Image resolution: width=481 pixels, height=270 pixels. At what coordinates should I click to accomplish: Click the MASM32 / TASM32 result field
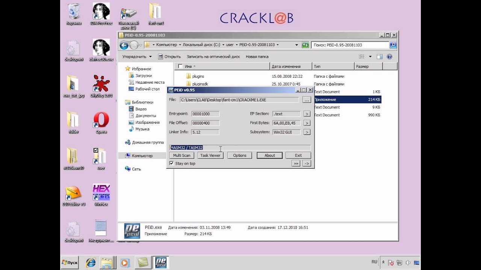pos(240,148)
